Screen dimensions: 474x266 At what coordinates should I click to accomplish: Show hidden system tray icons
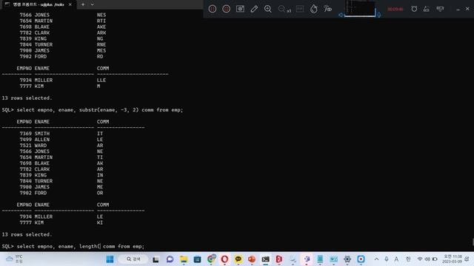376,259
